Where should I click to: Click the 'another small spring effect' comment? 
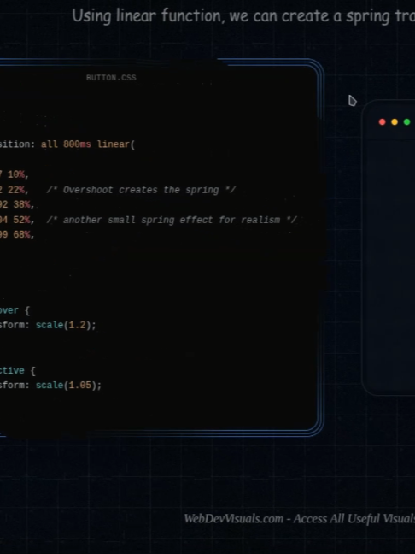tap(172, 220)
